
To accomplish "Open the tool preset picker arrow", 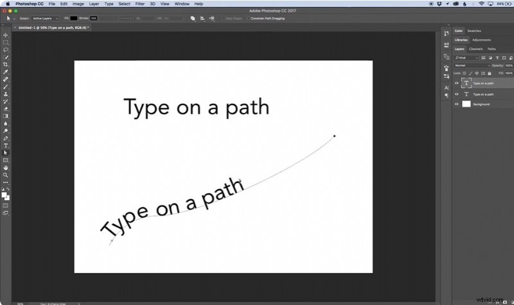I will [x=14, y=19].
